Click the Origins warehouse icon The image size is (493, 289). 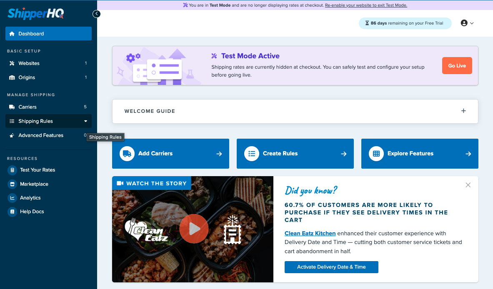(x=12, y=77)
